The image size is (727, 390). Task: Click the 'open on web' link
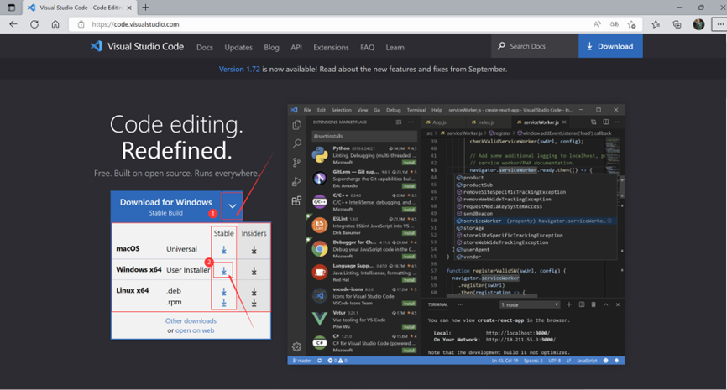(x=195, y=330)
